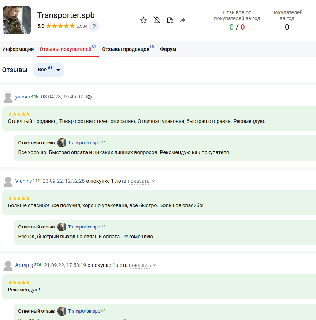Add seller to favorites with star icon

point(144,20)
